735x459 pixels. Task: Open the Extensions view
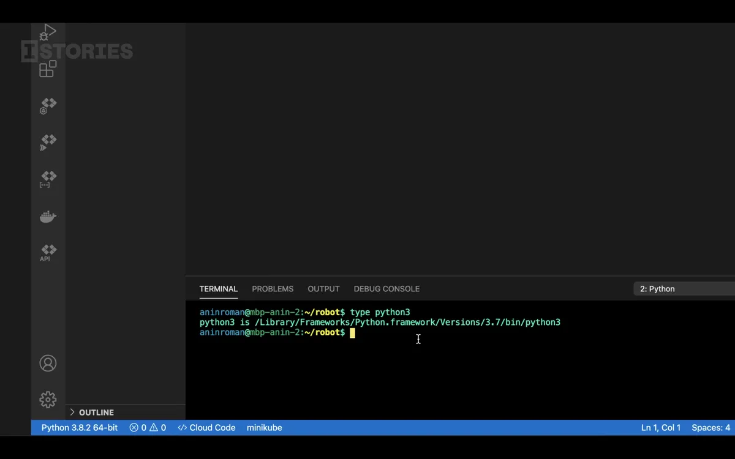tap(47, 69)
